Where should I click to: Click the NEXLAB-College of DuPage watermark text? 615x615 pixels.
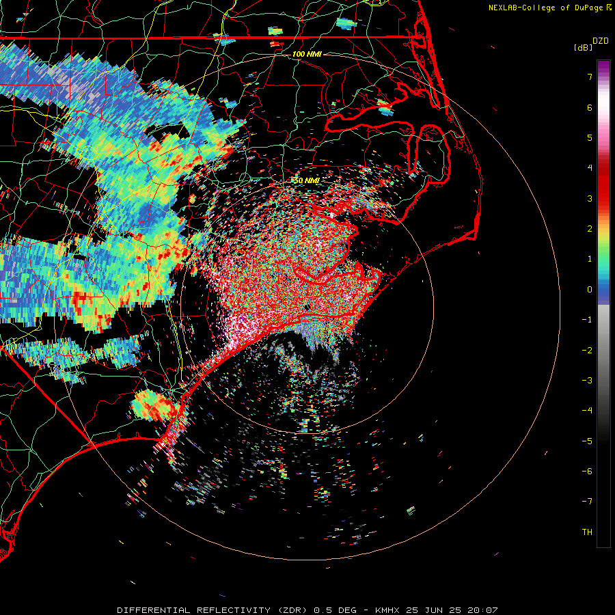click(546, 8)
